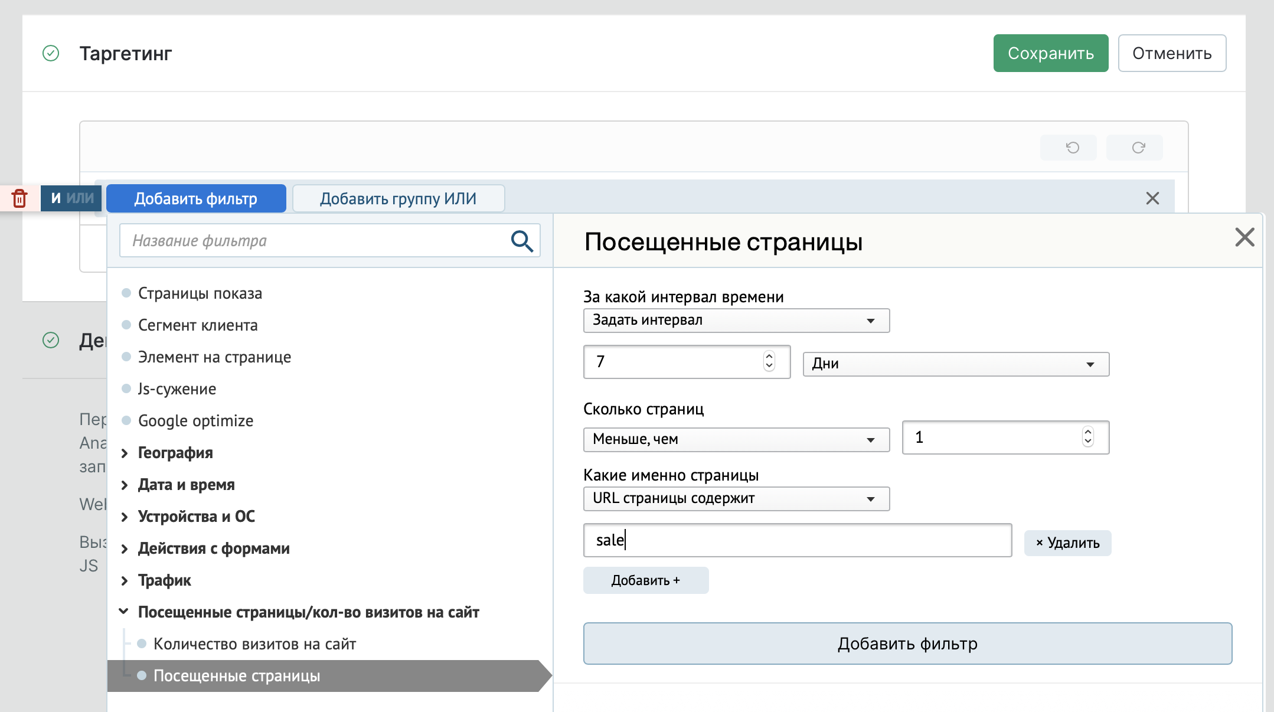Viewport: 1274px width, 712px height.
Task: Open the Дни units dropdown
Action: 956,364
